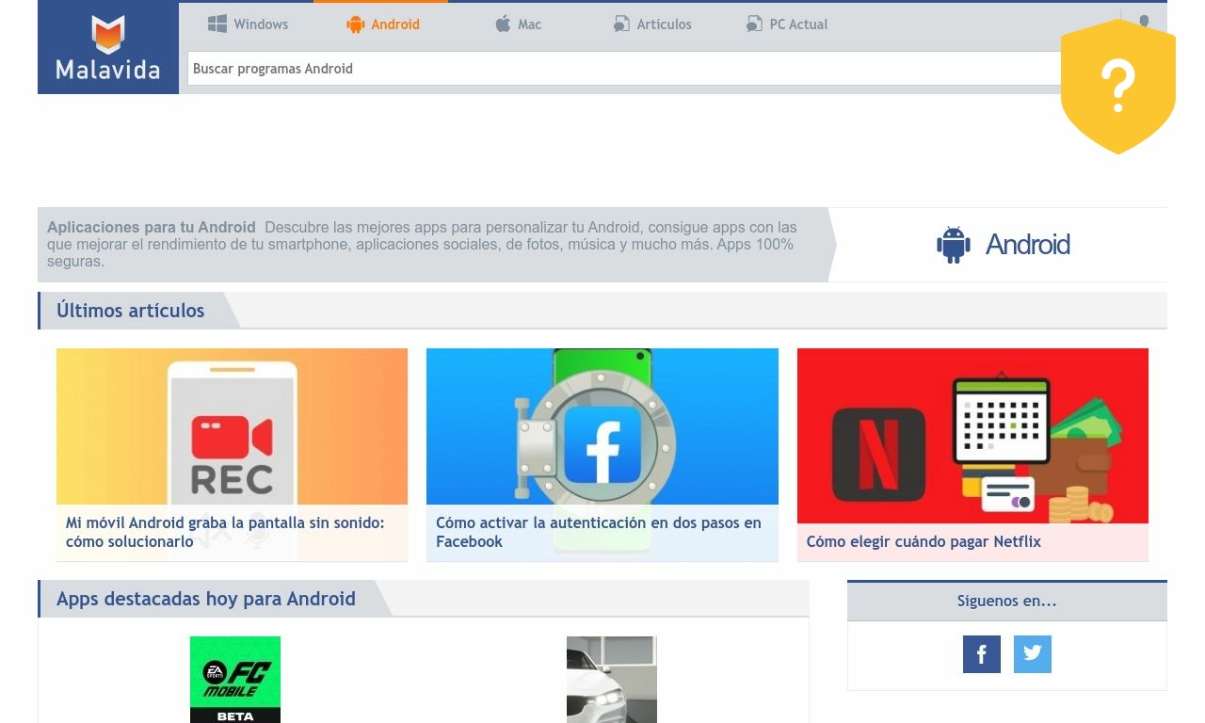Open the white car app icon

pos(612,680)
